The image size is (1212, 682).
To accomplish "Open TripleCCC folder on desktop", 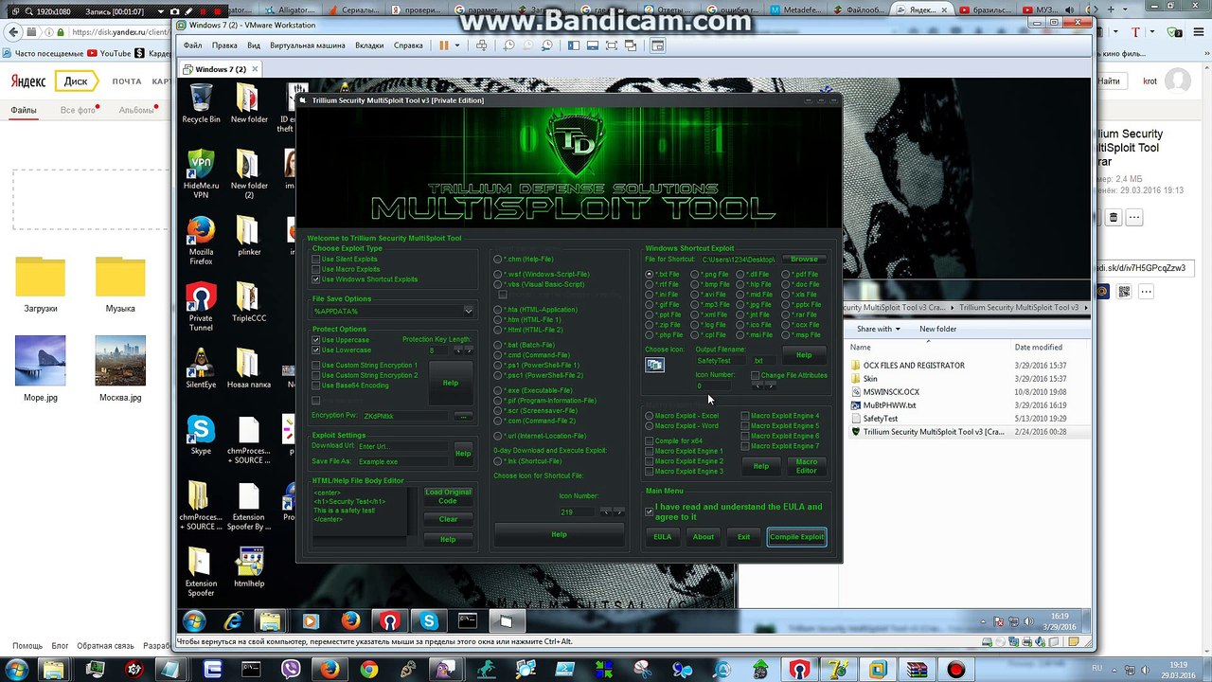I will coord(249,302).
